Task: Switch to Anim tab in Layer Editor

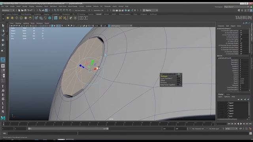Action: [x=228, y=94]
